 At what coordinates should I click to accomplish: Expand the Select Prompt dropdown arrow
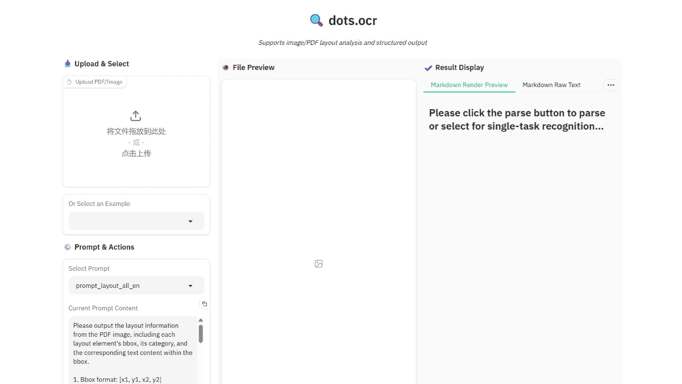click(x=190, y=286)
